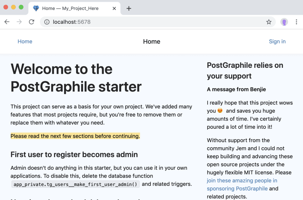This screenshot has height=200, width=303.
Task: Open the Chrome profile avatar
Action: (x=284, y=22)
